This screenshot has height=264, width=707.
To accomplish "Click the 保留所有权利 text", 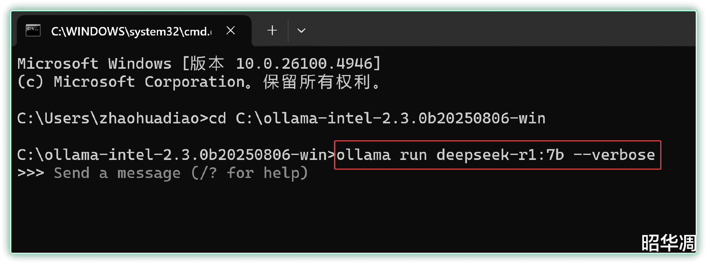I will pos(317,82).
